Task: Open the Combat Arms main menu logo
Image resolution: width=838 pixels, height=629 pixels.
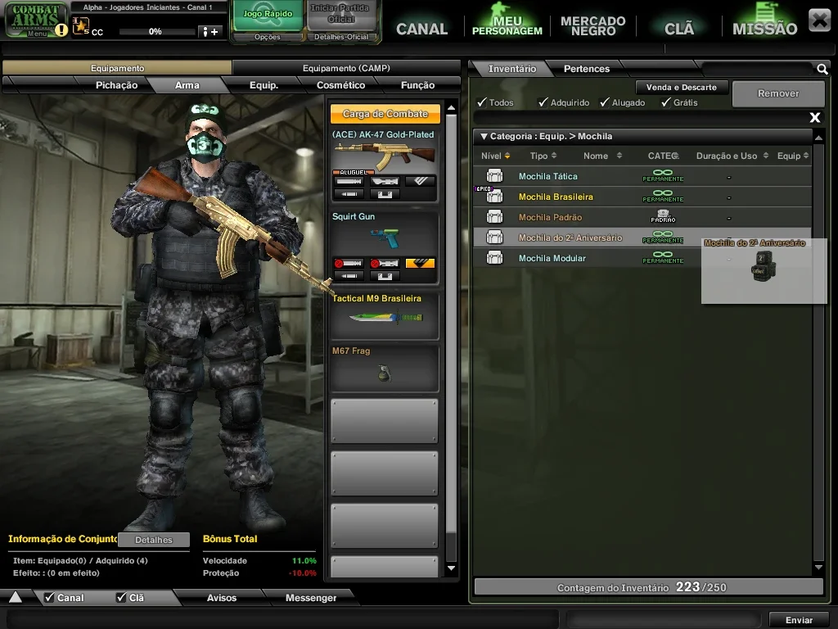Action: pos(35,20)
